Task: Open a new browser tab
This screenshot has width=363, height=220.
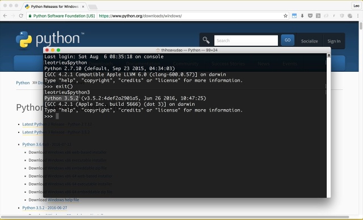Action: (92, 7)
